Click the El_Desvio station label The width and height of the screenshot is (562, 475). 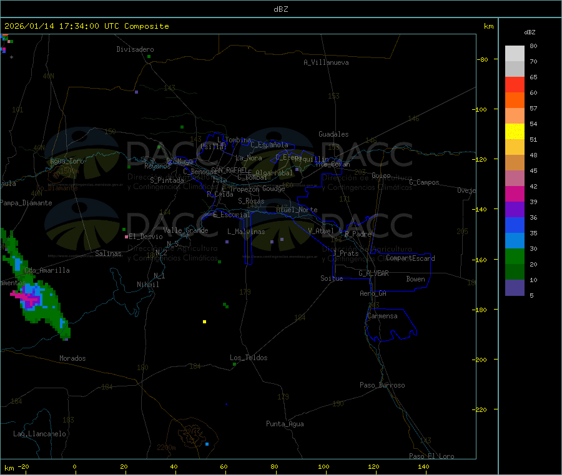pyautogui.click(x=145, y=237)
